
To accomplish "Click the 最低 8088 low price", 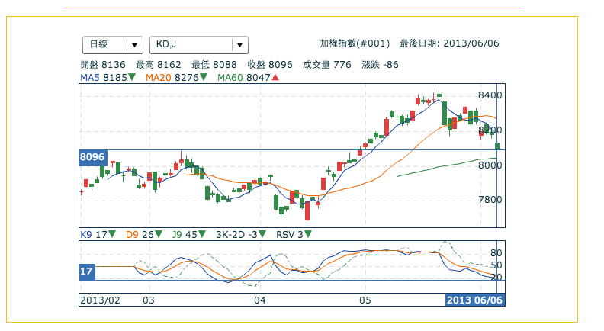I will point(214,65).
